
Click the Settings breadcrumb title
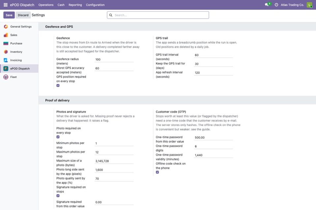pyautogui.click(x=38, y=15)
